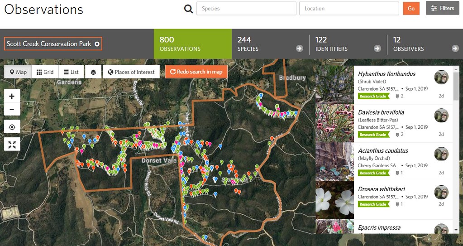463x246 pixels.
Task: Click the observations list scrollbar down arrow
Action: [x=456, y=230]
